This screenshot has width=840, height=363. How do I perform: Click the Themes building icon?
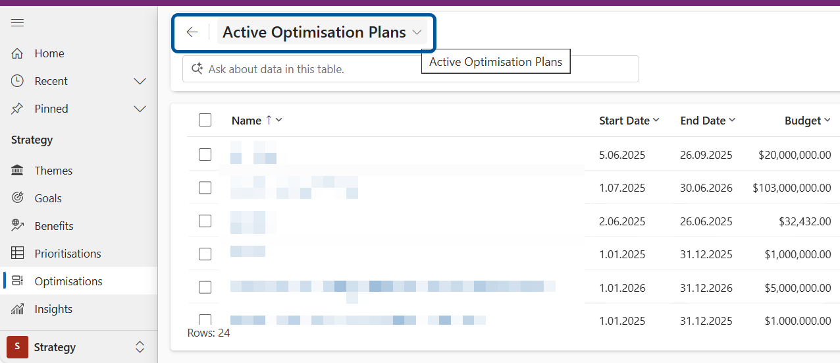[x=18, y=171]
